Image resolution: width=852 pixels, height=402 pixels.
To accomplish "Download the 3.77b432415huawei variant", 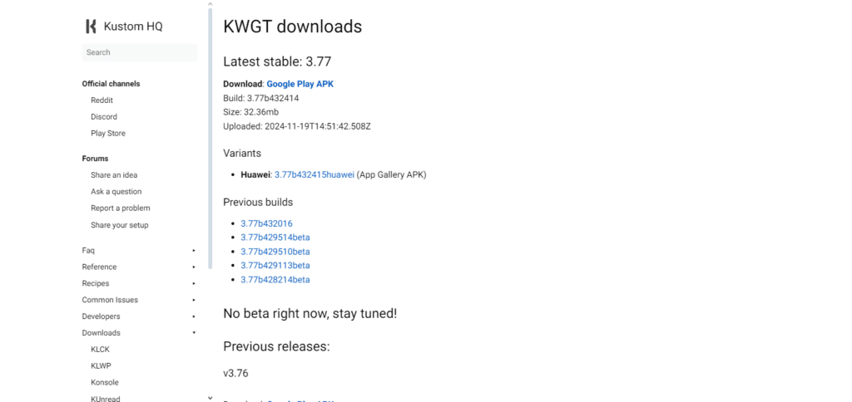I will pyautogui.click(x=314, y=174).
